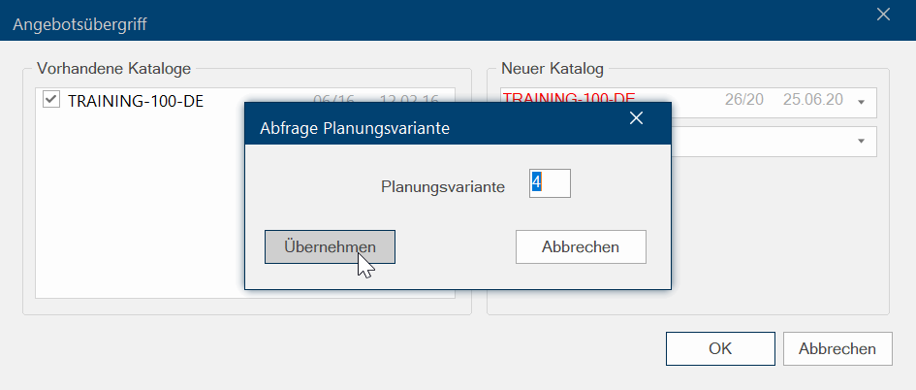Click the 26/20 version in Neuer Katalog combo
Image resolution: width=916 pixels, height=390 pixels.
coord(743,100)
